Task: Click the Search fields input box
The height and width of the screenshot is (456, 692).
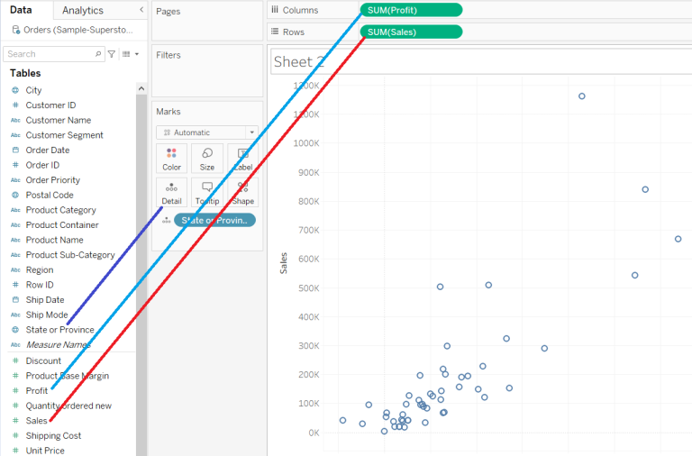Action: coord(54,54)
